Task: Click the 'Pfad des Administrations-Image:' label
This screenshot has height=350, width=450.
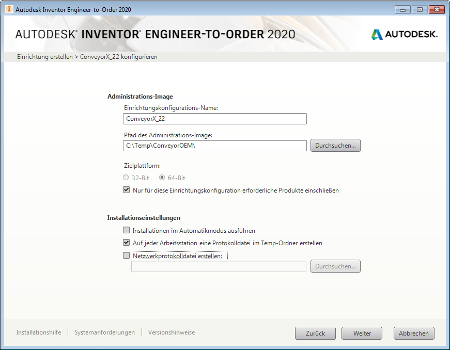Action: pos(168,135)
